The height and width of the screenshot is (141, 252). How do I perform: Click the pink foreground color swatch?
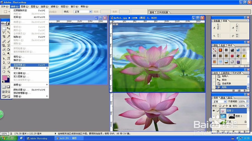[5, 78]
